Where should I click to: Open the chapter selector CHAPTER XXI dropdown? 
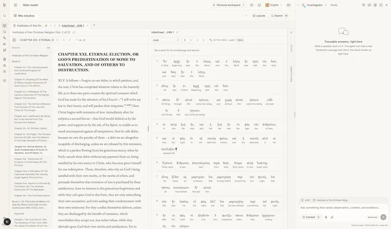click(x=39, y=40)
